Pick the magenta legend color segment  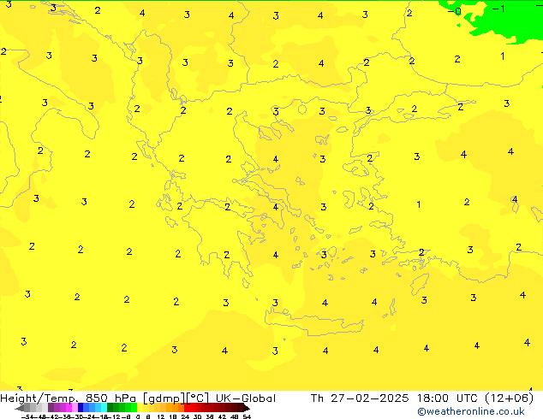[x=69, y=408]
